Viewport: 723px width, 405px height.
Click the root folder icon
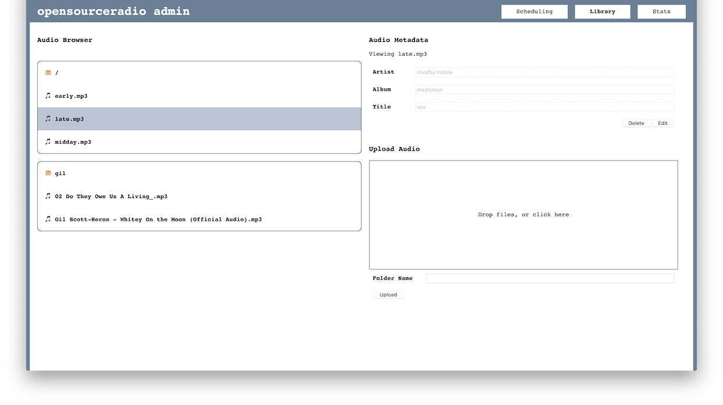[x=48, y=73]
